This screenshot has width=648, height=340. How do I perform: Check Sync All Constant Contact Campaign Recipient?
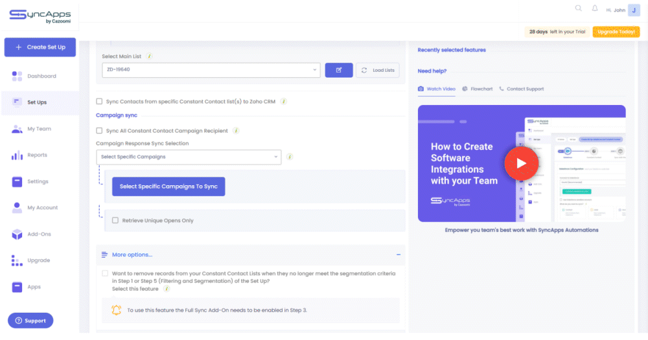coord(99,131)
